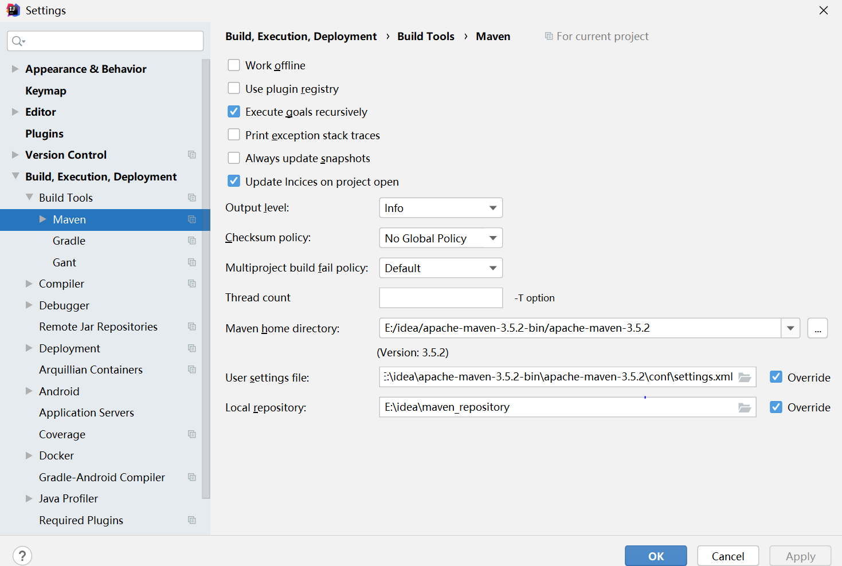This screenshot has width=842, height=566.
Task: Expand the Appearance & Behavior section
Action: [15, 69]
